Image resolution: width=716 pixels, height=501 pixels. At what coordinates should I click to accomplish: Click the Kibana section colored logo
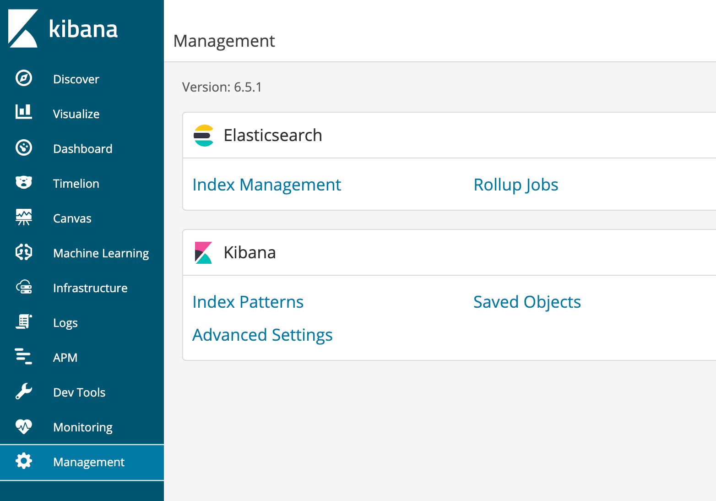(203, 253)
